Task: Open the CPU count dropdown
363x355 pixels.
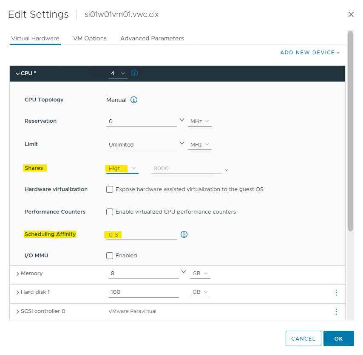Action: 118,73
